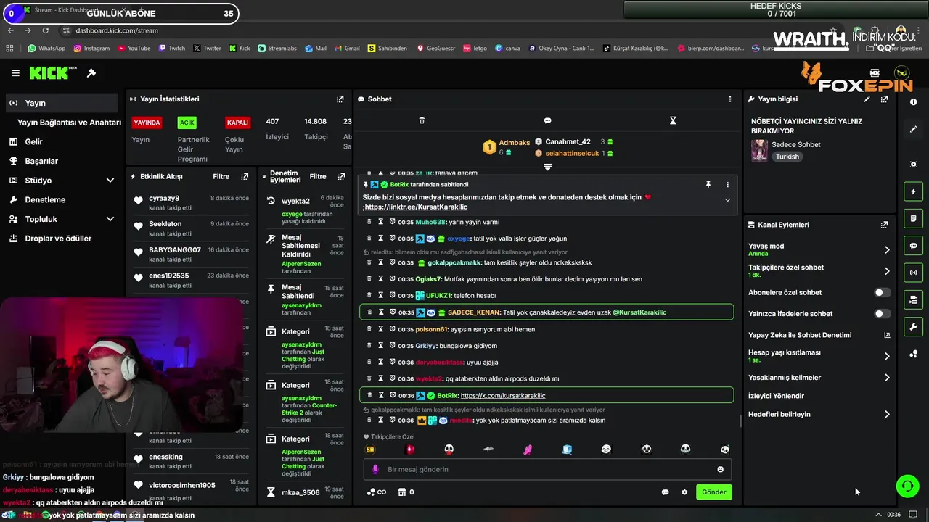Click İzleyici Yönlendir in Kanal Eylemleri
Image resolution: width=929 pixels, height=522 pixels.
(776, 396)
